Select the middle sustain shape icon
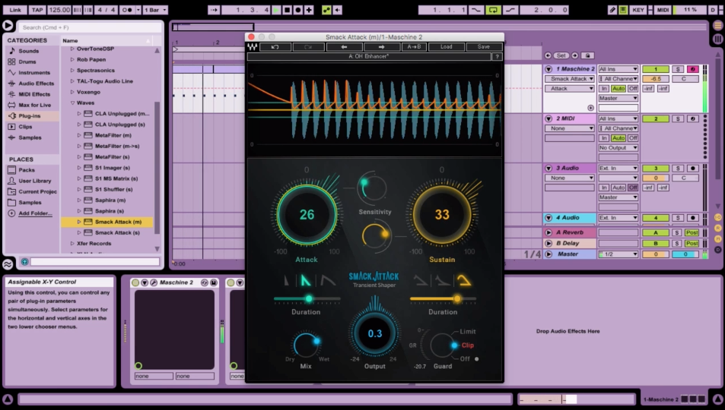The width and height of the screenshot is (725, 410). [442, 280]
